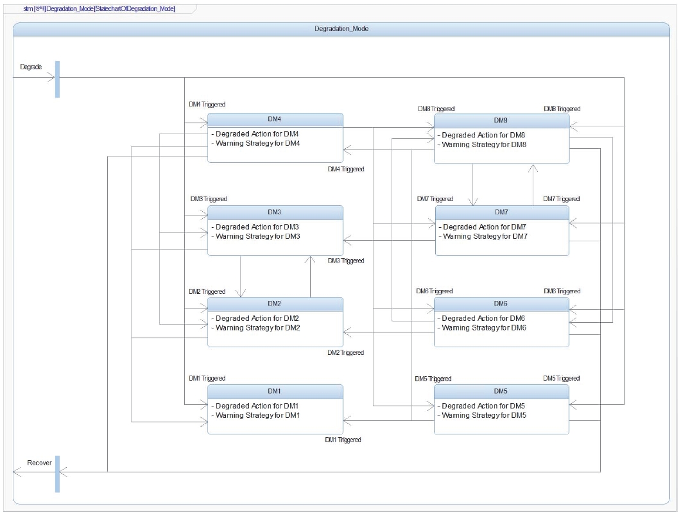
Task: Select "Warning Strategy for DM6" entry
Action: coord(483,328)
